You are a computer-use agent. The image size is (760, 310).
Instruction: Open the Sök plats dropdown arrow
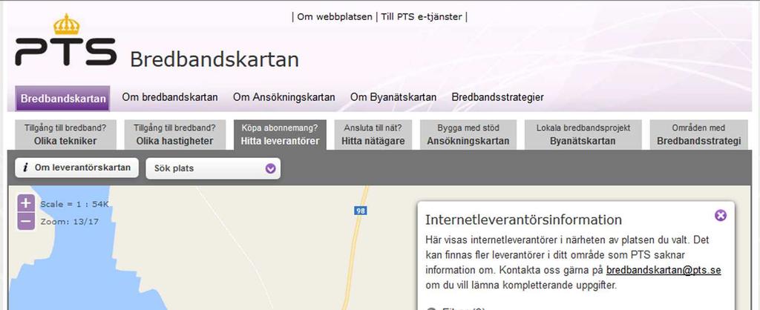(270, 168)
